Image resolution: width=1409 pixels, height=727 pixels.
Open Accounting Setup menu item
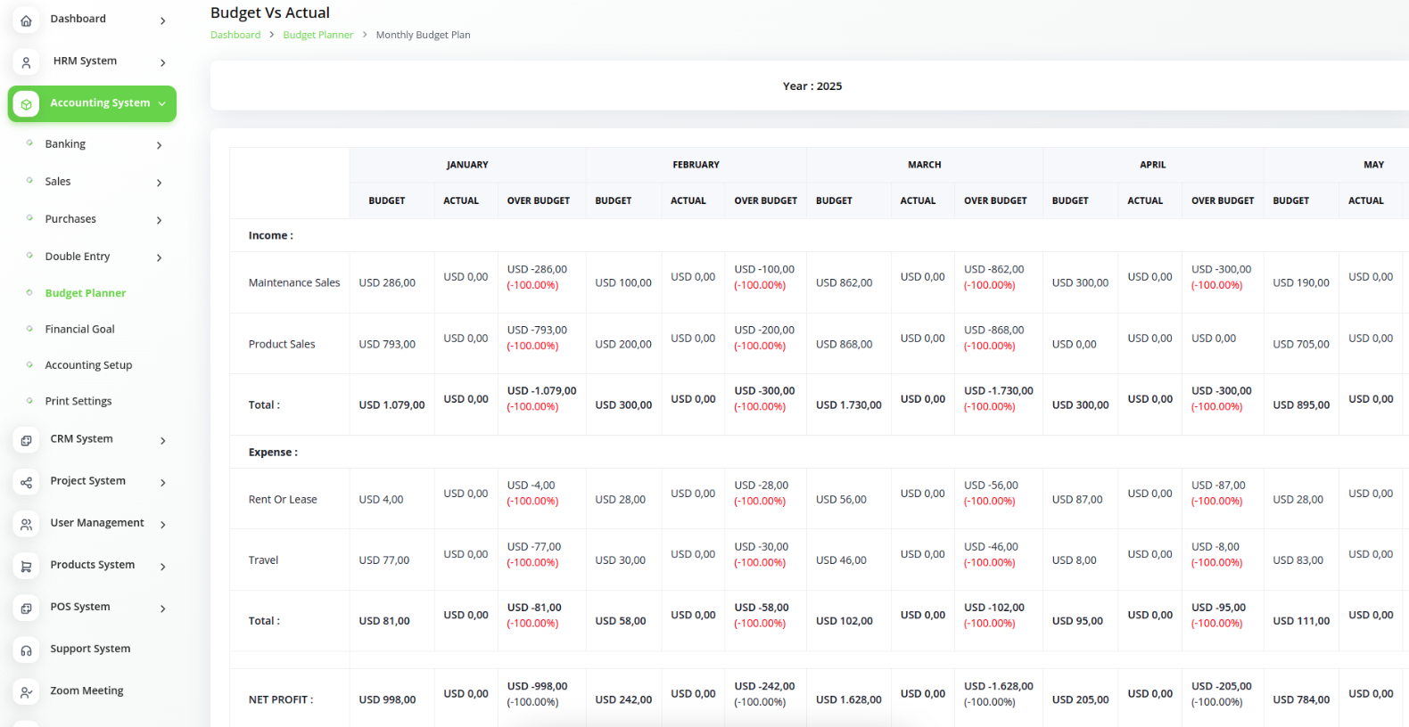tap(88, 365)
